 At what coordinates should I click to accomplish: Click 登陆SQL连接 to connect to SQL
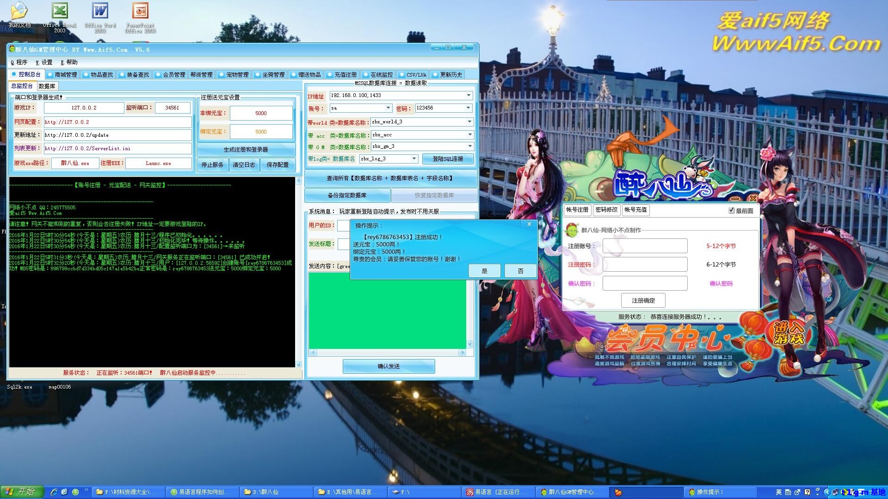tap(448, 158)
